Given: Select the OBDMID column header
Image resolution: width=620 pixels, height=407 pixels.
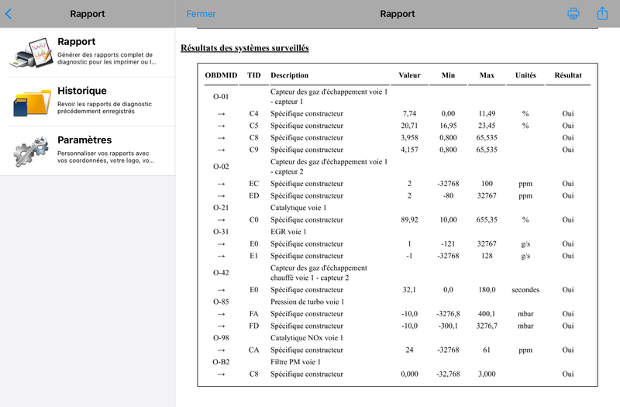Looking at the screenshot, I should point(221,75).
